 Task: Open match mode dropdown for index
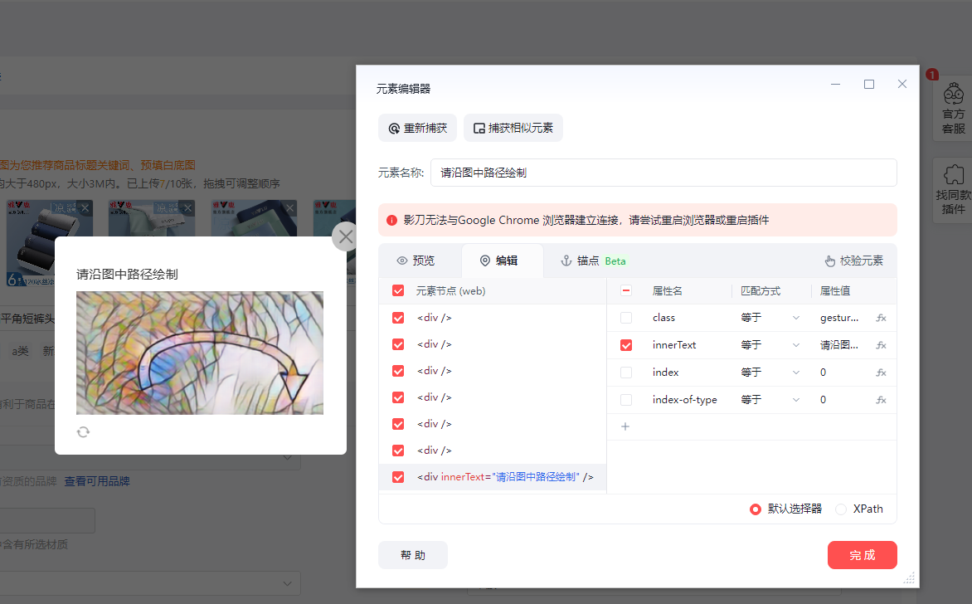click(x=770, y=373)
